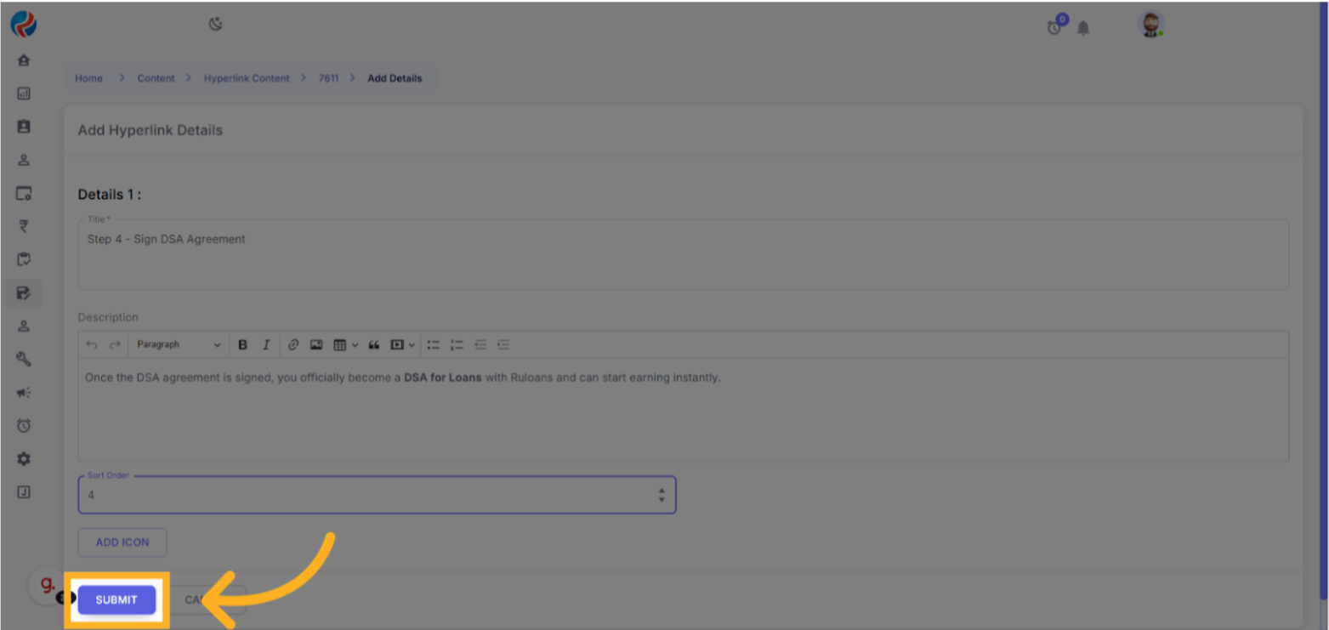The image size is (1329, 630).
Task: Open the megaphone announcements sidebar icon
Action: click(24, 393)
